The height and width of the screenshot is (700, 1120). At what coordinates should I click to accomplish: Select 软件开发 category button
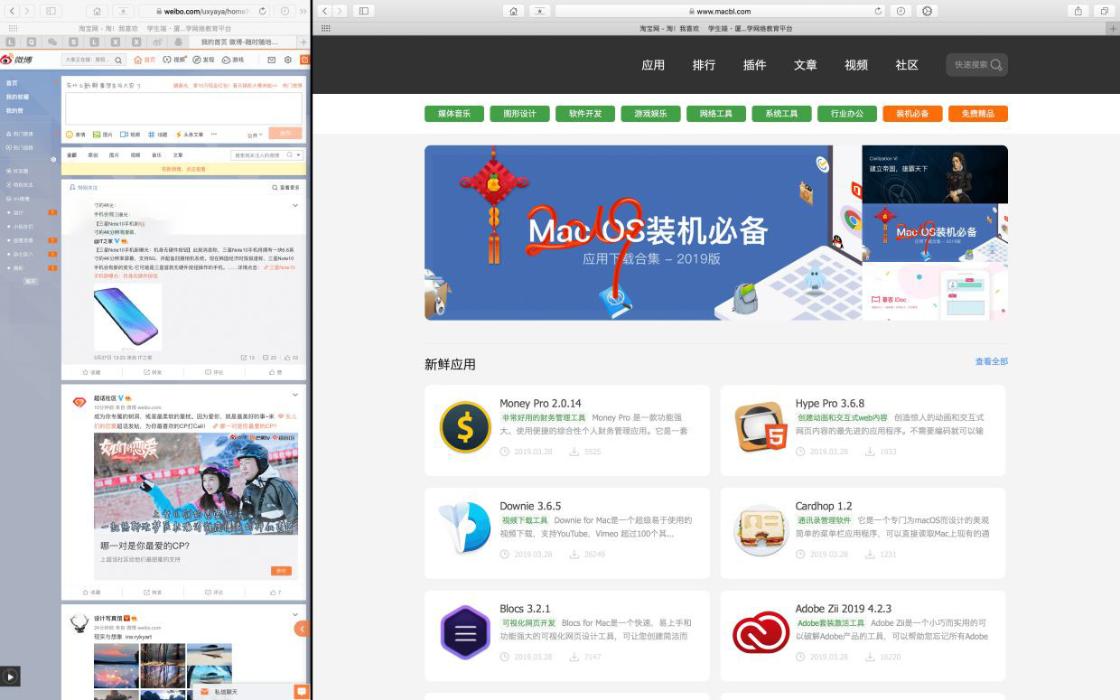pyautogui.click(x=585, y=114)
